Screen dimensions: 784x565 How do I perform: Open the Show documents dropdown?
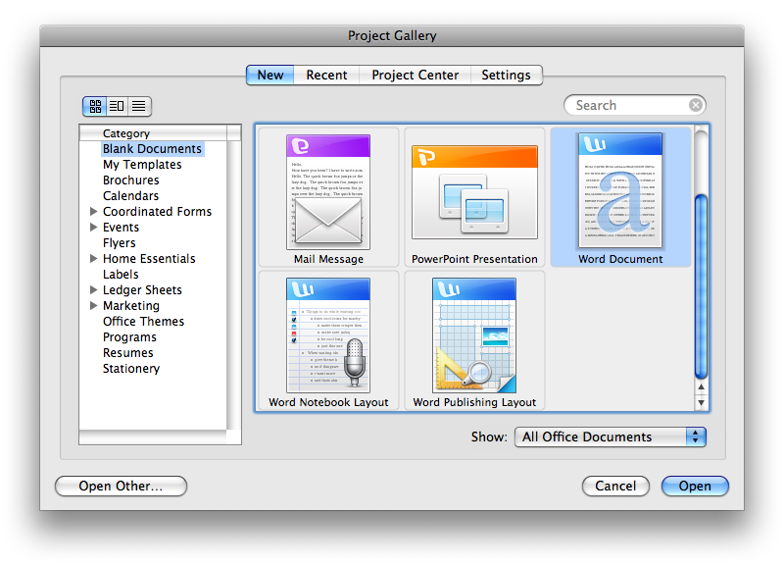click(610, 437)
